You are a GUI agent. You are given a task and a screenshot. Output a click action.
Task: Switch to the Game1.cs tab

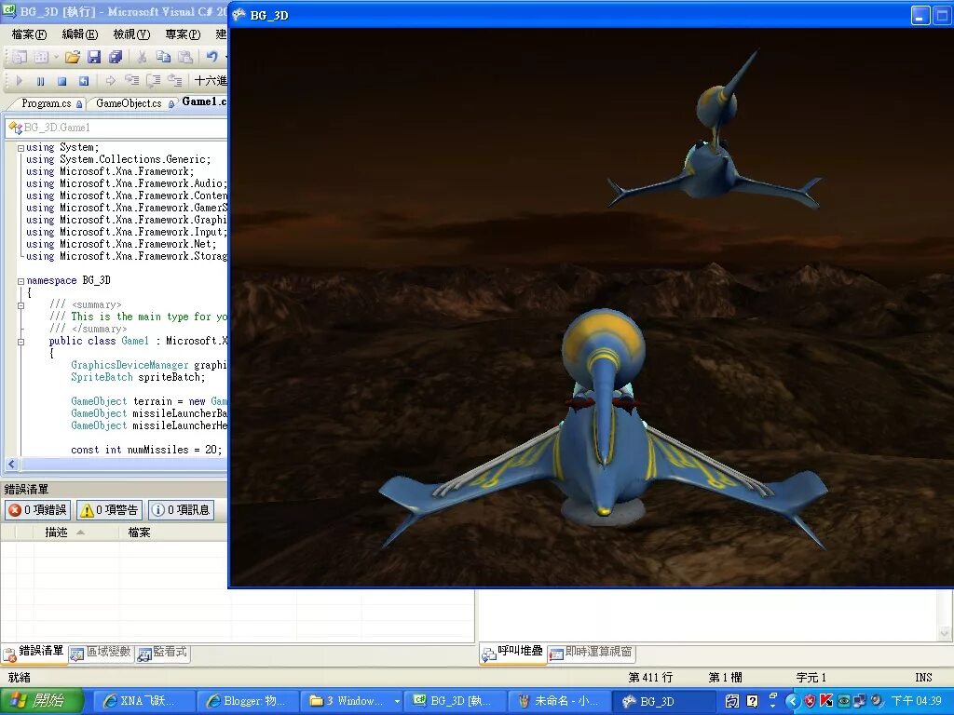tap(204, 102)
